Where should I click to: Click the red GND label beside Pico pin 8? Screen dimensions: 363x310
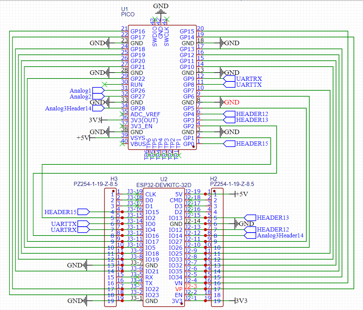tap(232, 102)
